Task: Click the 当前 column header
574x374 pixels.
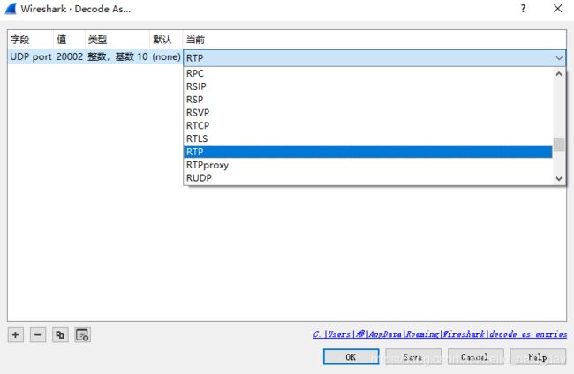Action: tap(374, 40)
